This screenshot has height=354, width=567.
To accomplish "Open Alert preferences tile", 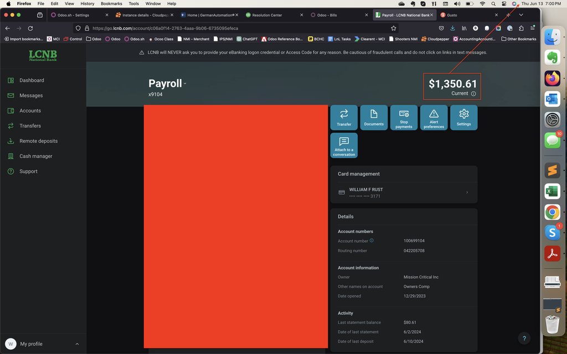I will (434, 117).
